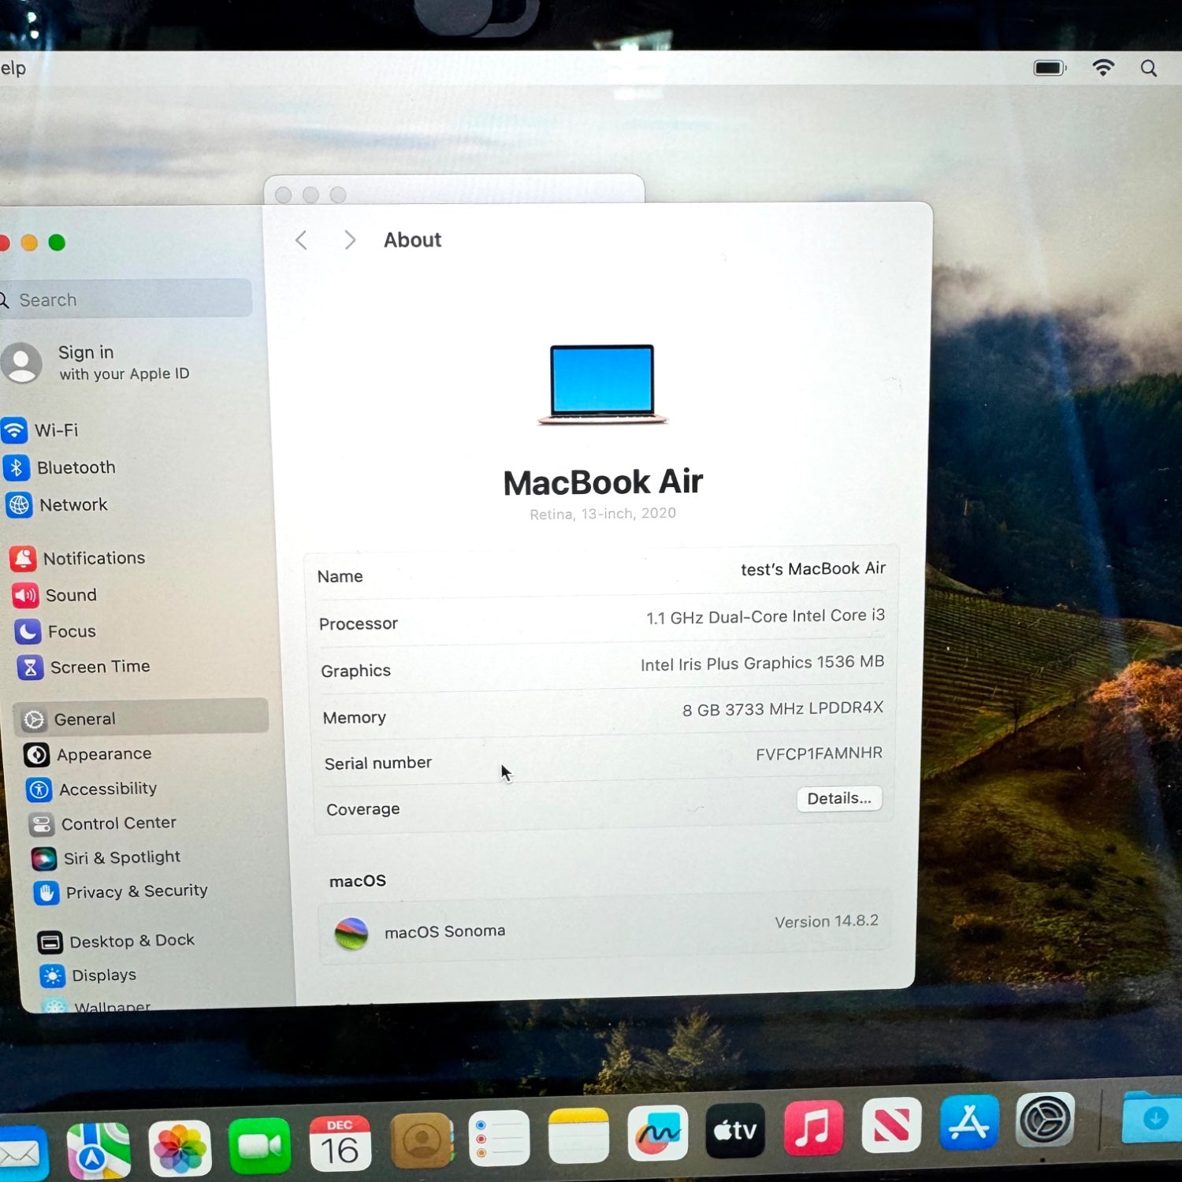The image size is (1182, 1182).
Task: Open Notifications settings
Action: pos(93,558)
